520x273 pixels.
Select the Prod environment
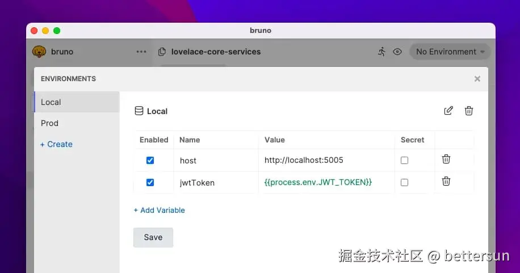[77, 123]
